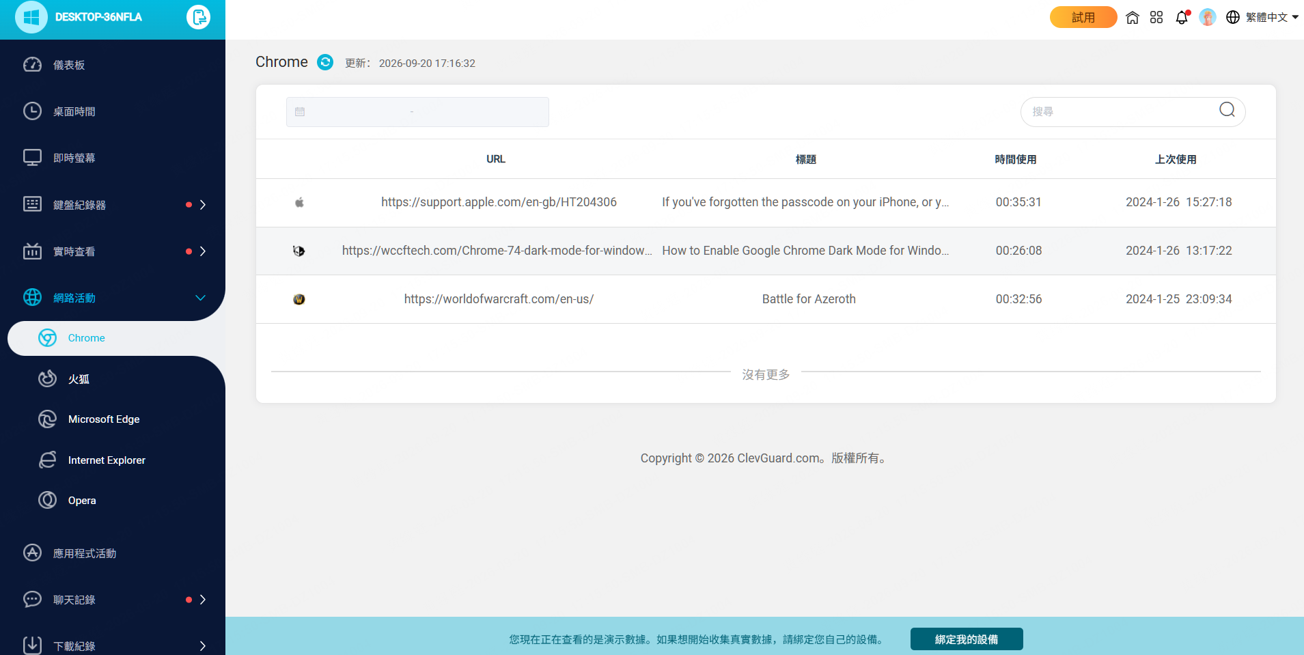1304x655 pixels.
Task: Click title 'How to Enable Google Chrome Dark Mode'
Action: (x=805, y=251)
